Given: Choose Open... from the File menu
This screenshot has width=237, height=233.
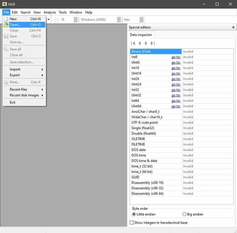Looking at the screenshot, I should [x=24, y=25].
